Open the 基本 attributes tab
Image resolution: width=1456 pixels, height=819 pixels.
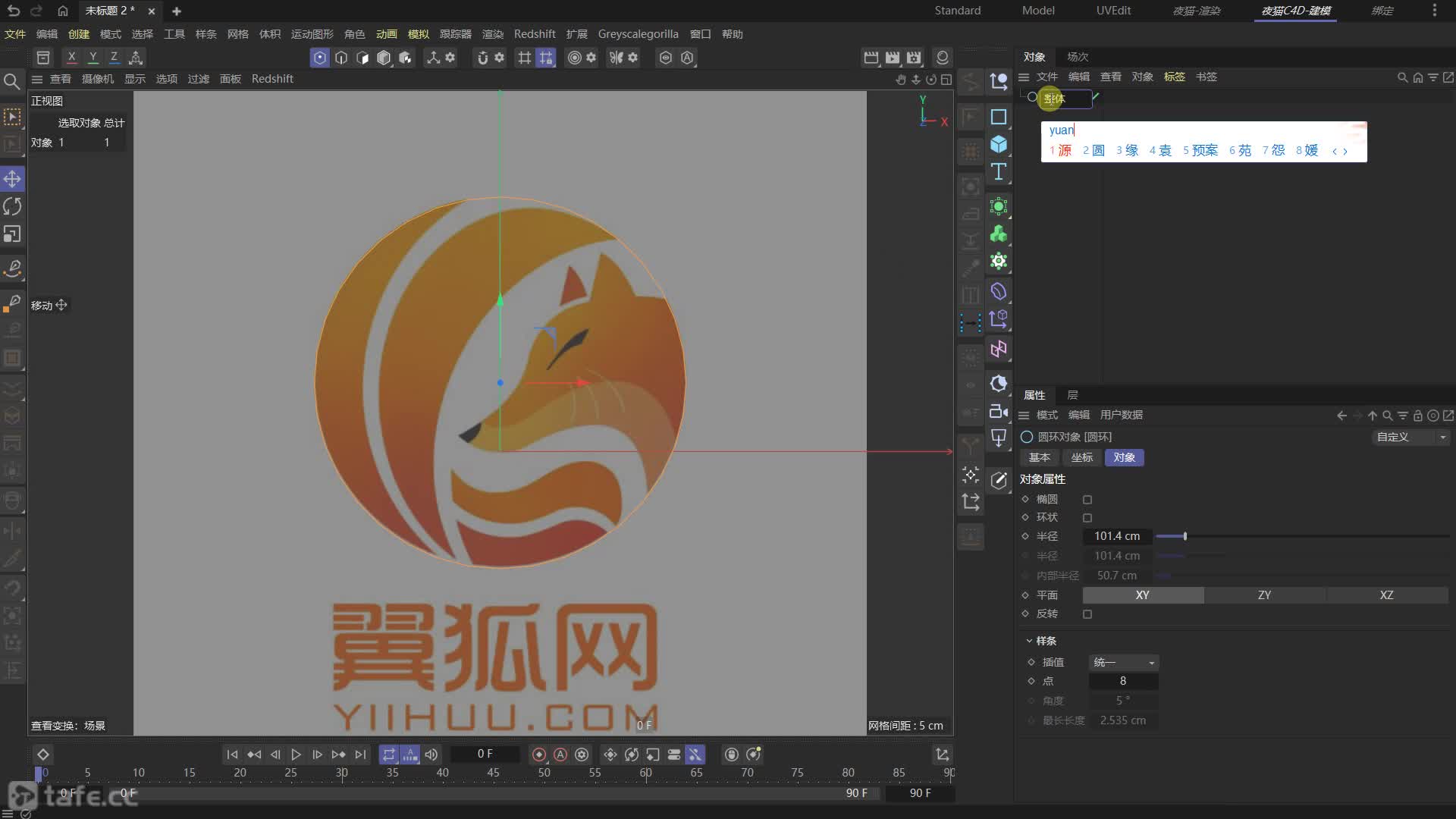coord(1040,458)
